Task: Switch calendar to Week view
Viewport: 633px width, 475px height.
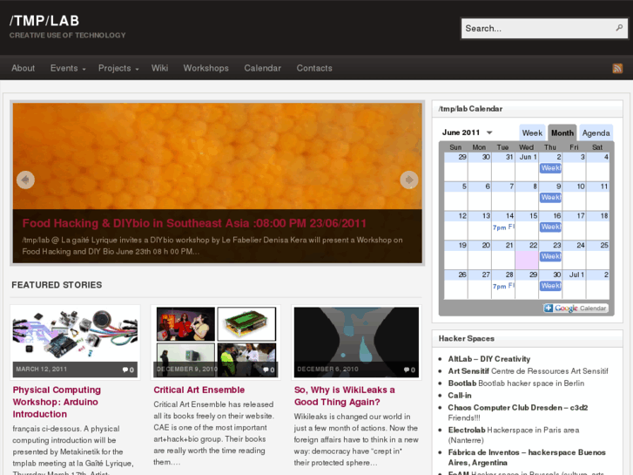Action: pos(532,132)
